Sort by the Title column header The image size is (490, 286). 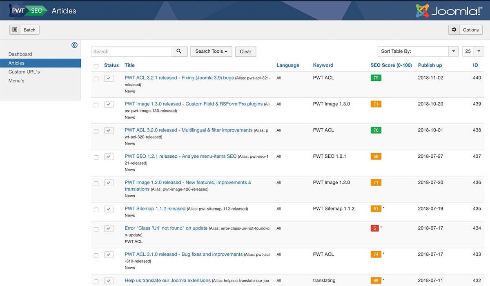point(129,65)
